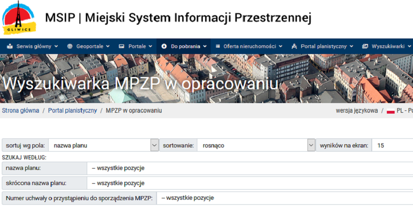
Task: Click the Polish flag language icon
Action: click(391, 111)
